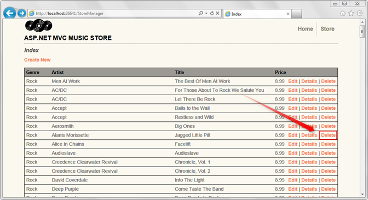368x200 pixels.
Task: Edit the Facelift album
Action: point(292,144)
